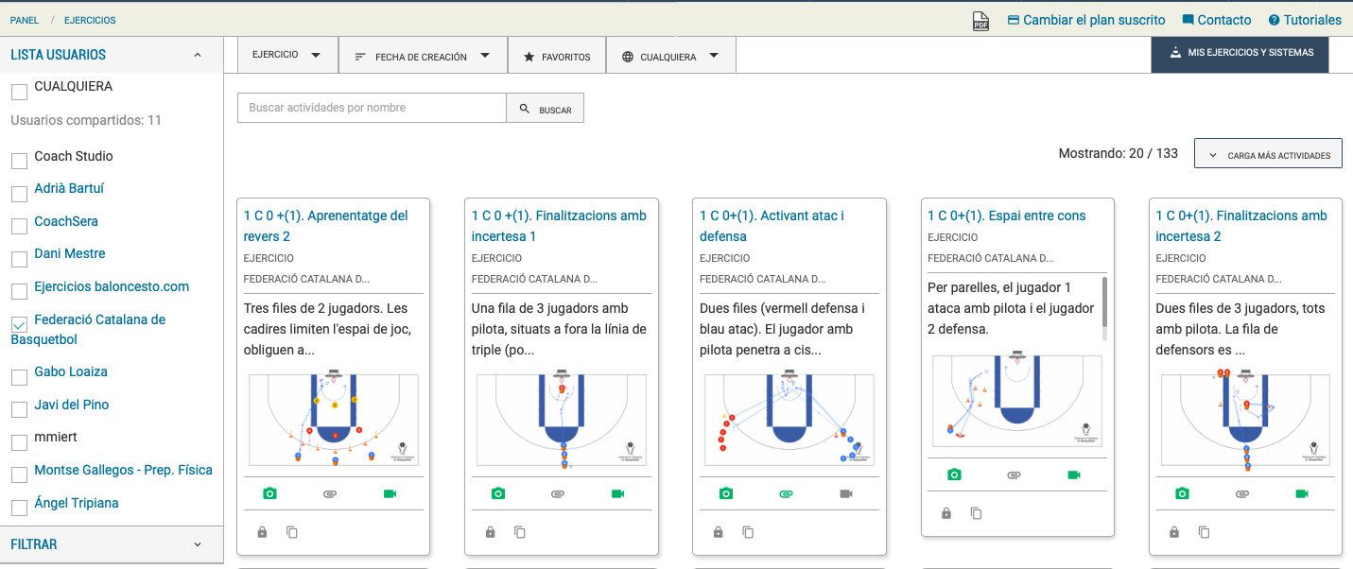Open the Tutoriales link
The height and width of the screenshot is (569, 1353).
pos(1305,20)
